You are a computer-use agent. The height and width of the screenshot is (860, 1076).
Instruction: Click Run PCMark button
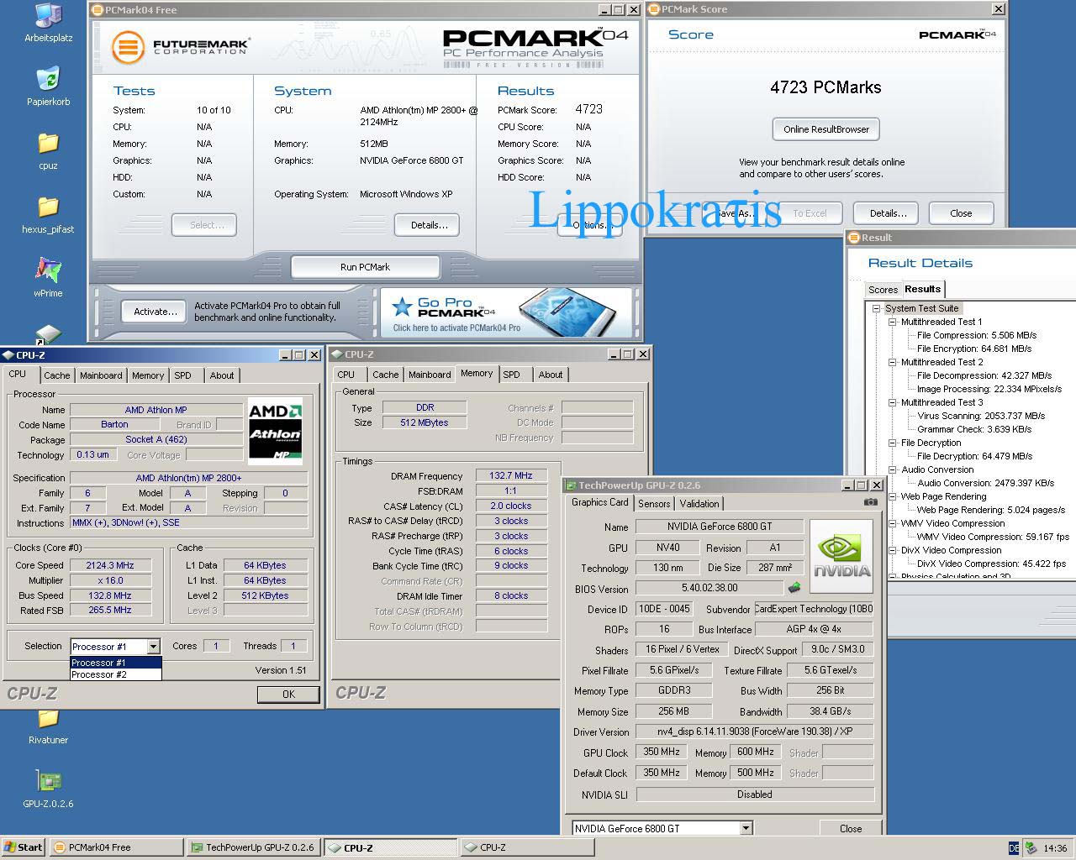365,267
